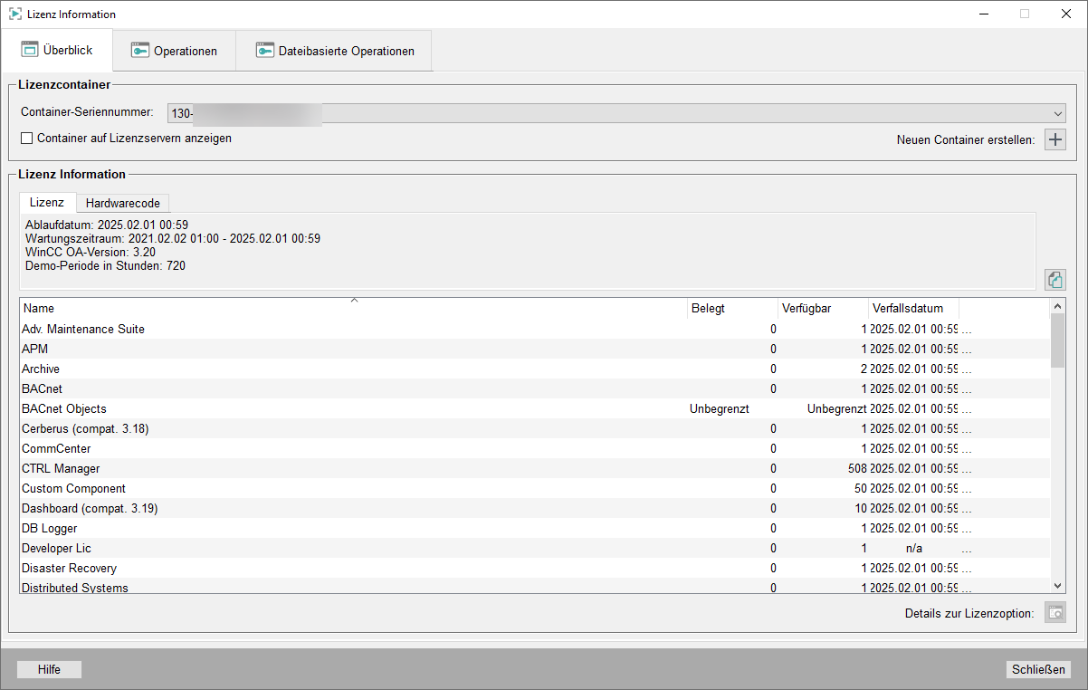Image resolution: width=1088 pixels, height=690 pixels.
Task: Select the APM license row
Action: pyautogui.click(x=535, y=349)
